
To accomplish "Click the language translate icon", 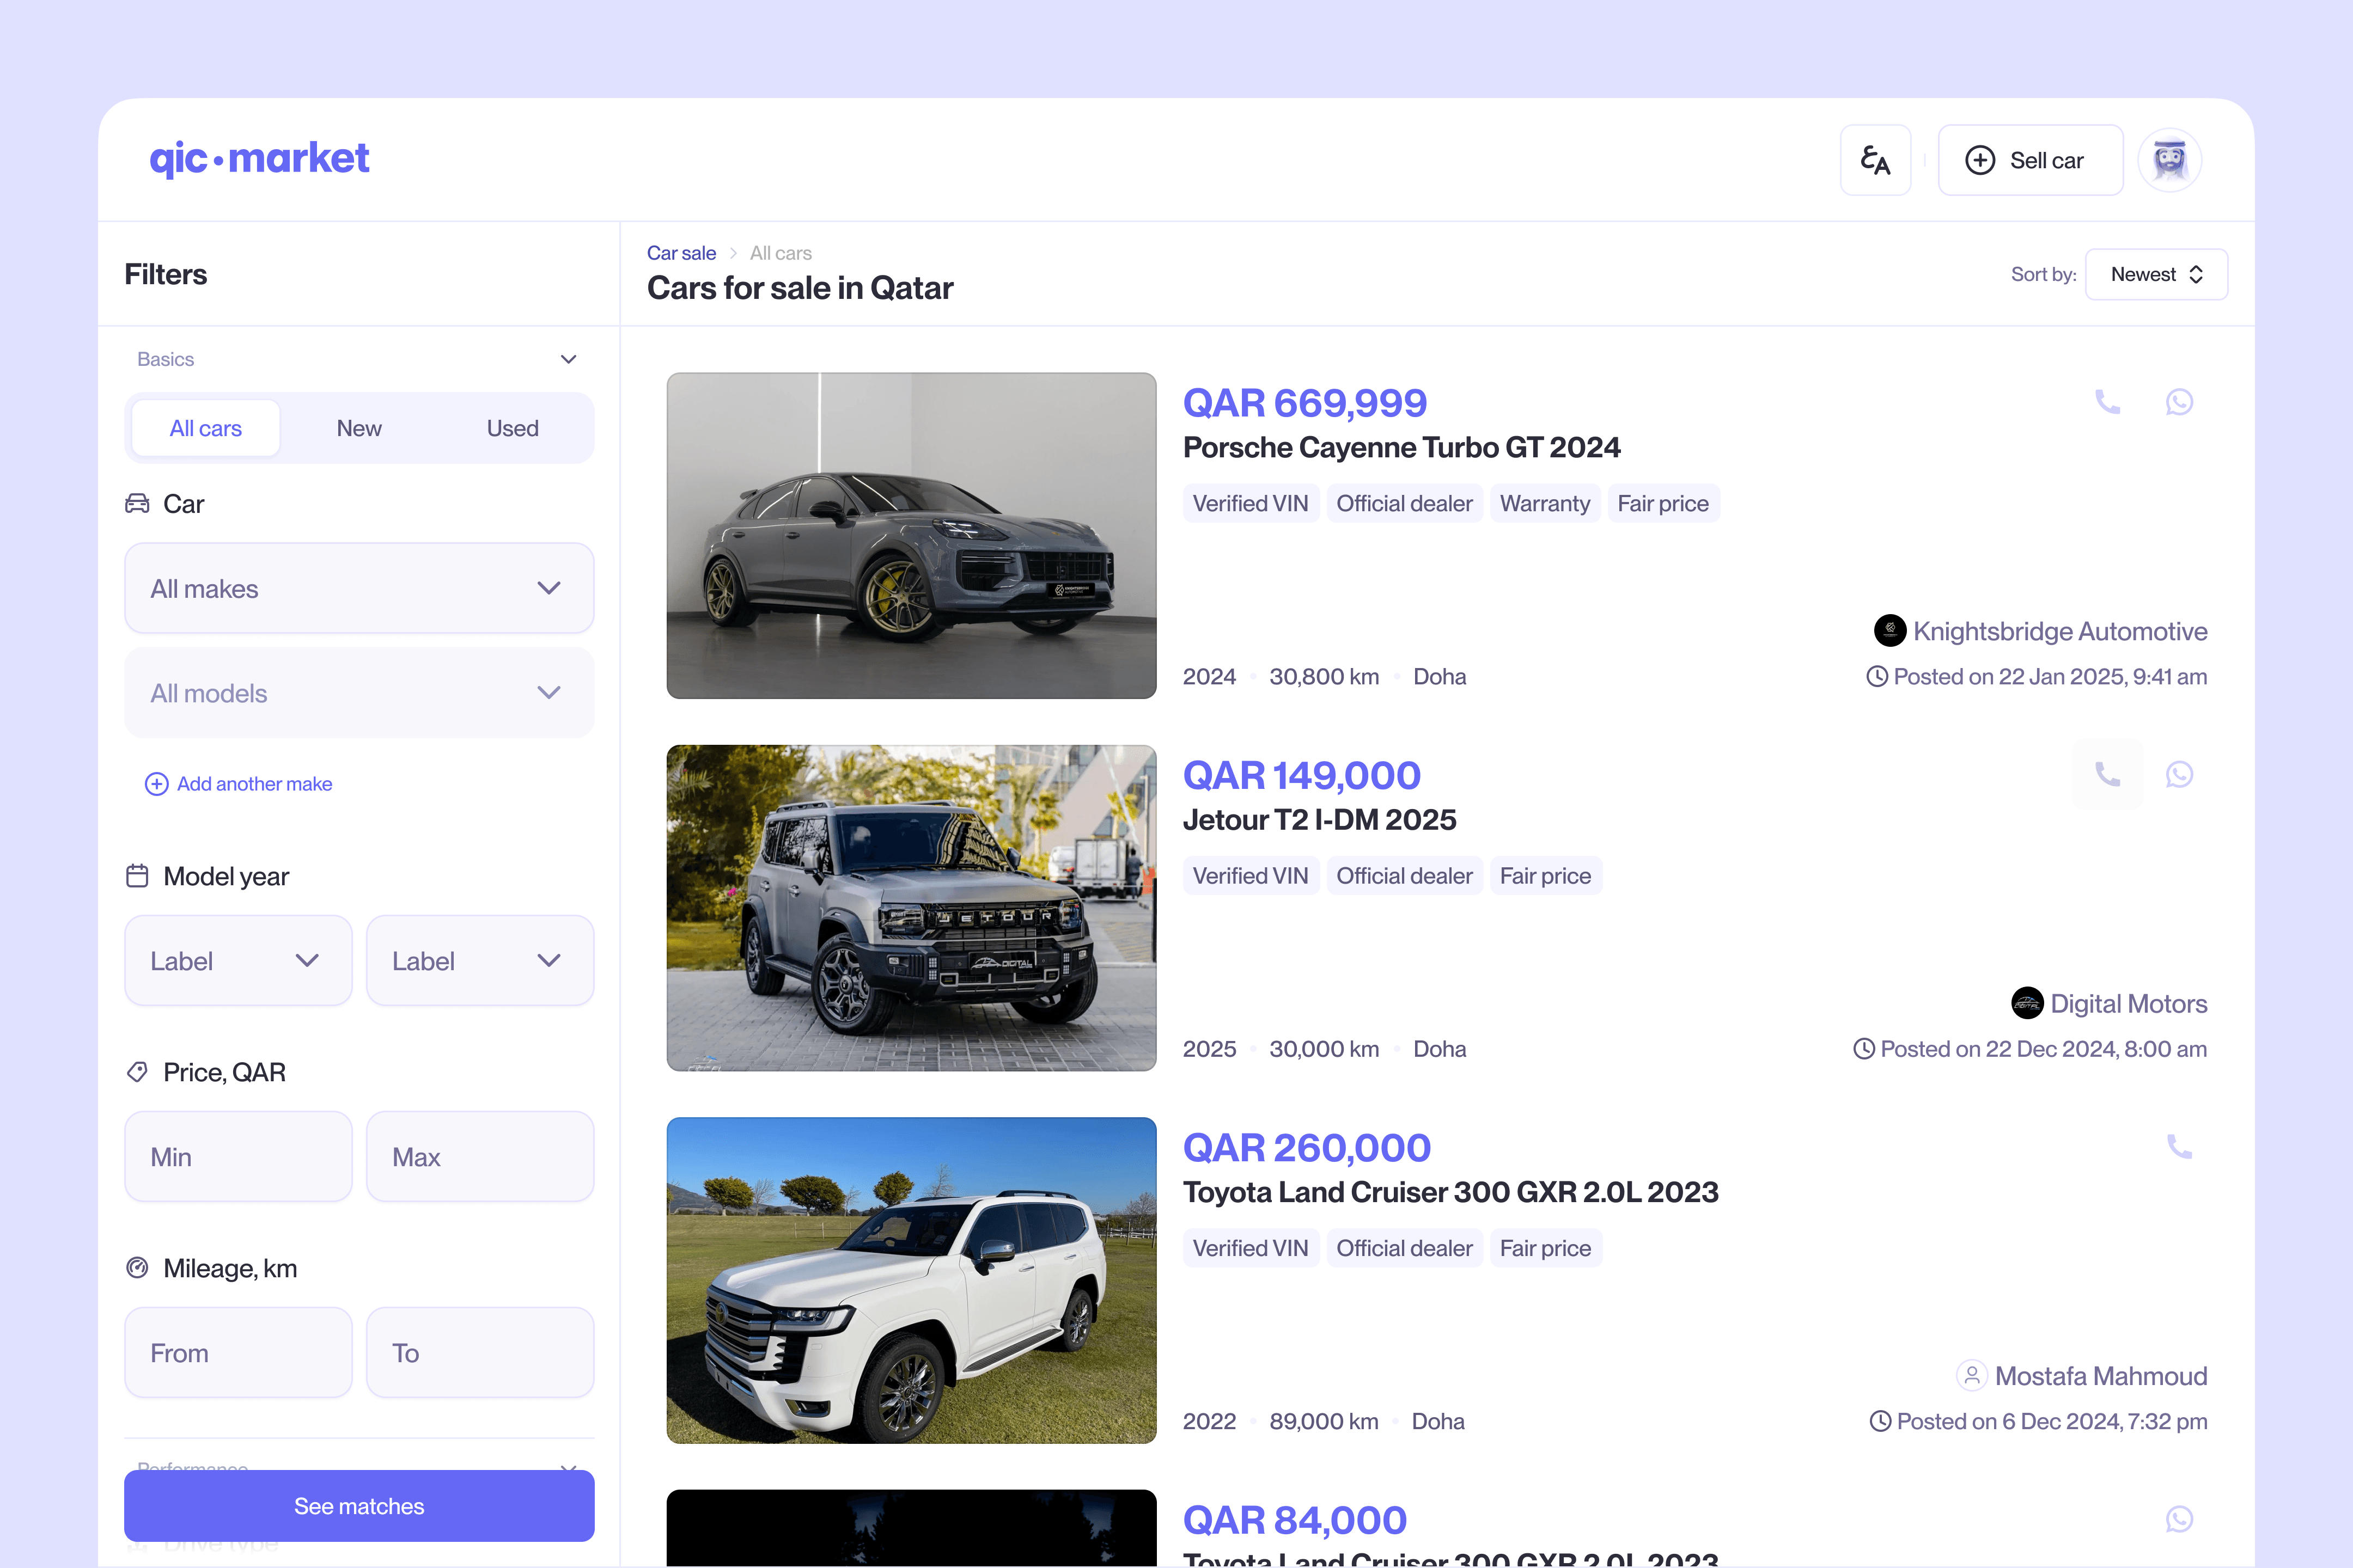I will [1875, 160].
